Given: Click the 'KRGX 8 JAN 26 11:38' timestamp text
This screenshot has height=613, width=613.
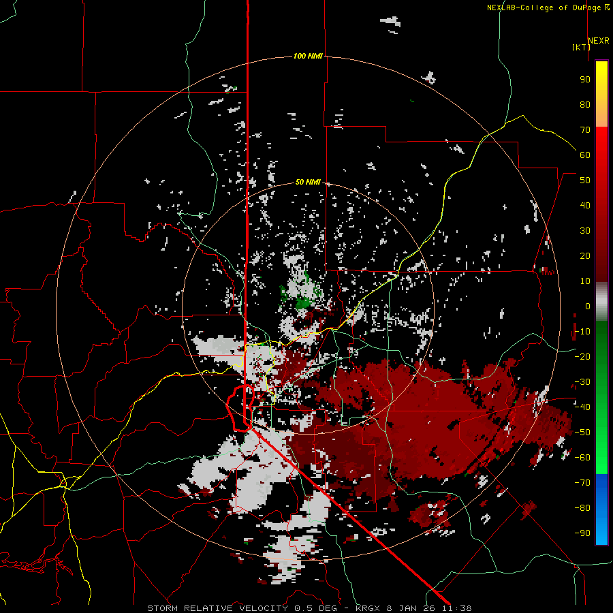Looking at the screenshot, I should pyautogui.click(x=413, y=608).
